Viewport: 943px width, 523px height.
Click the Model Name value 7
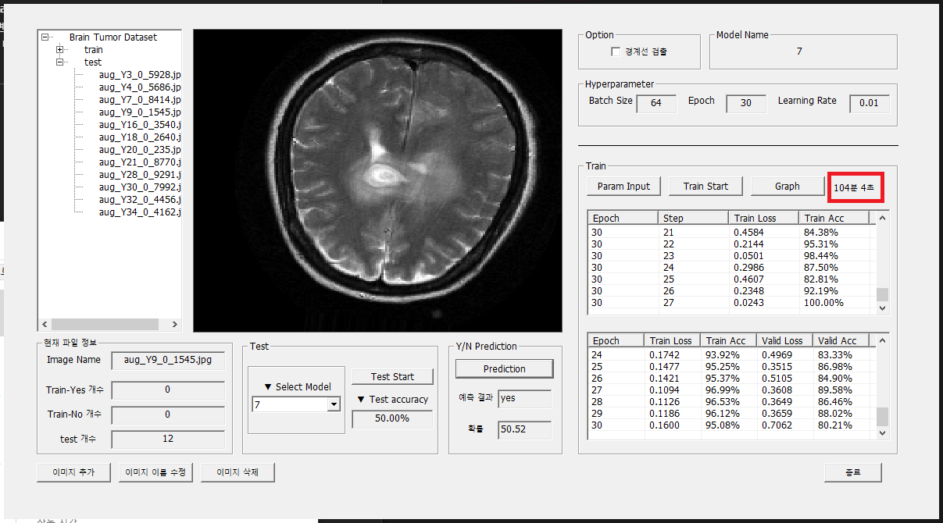(799, 52)
